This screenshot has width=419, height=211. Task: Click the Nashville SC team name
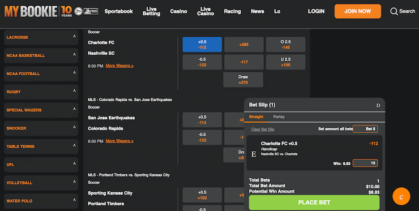[x=101, y=53]
